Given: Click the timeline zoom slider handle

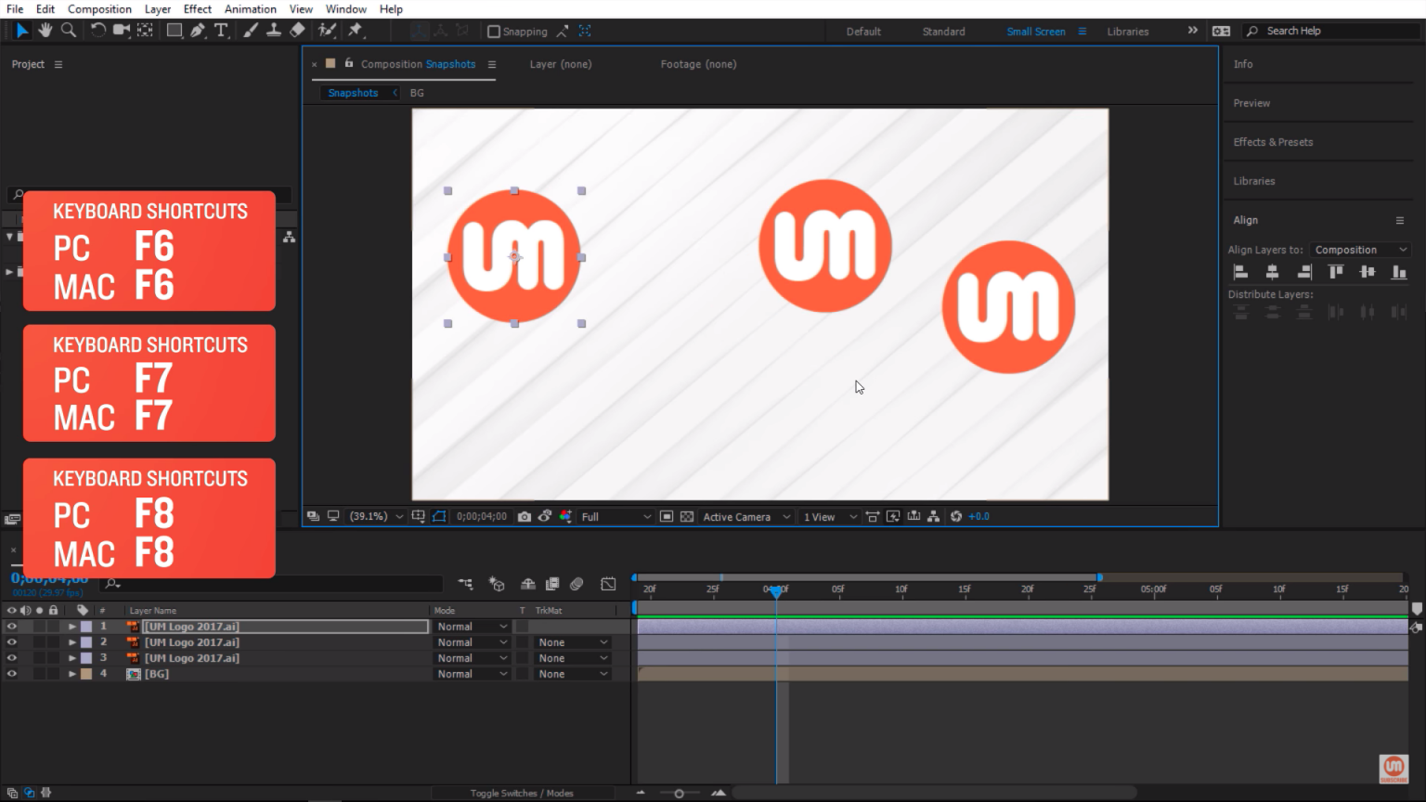Looking at the screenshot, I should 679,793.
